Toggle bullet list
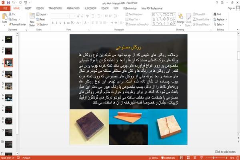The image size is (240, 160). pyautogui.click(x=93, y=16)
